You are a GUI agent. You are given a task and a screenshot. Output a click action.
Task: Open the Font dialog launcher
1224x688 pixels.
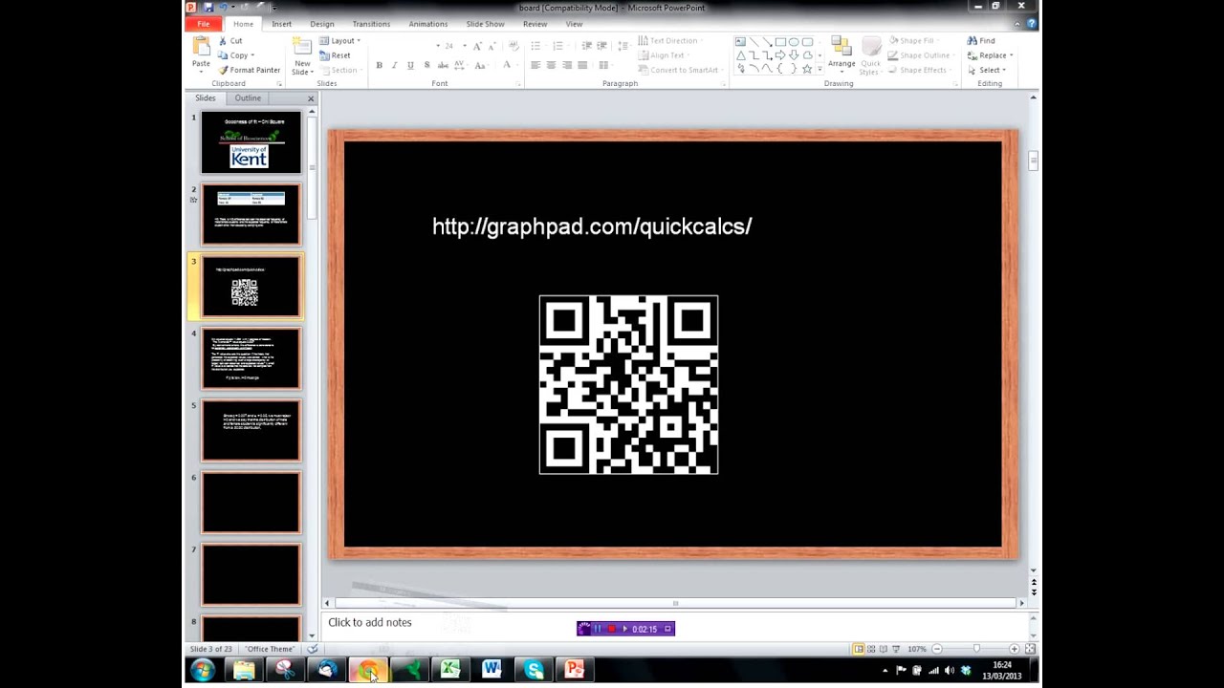point(519,84)
